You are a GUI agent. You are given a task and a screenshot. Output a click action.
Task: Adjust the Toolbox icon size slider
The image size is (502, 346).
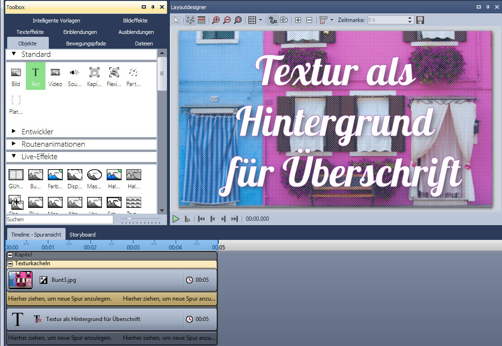(129, 219)
